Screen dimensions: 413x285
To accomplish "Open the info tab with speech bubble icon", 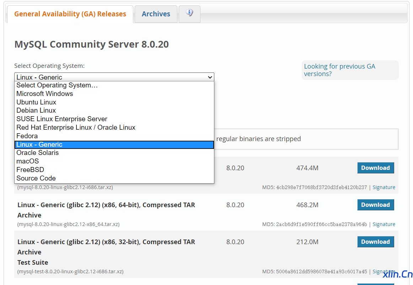I will click(189, 14).
